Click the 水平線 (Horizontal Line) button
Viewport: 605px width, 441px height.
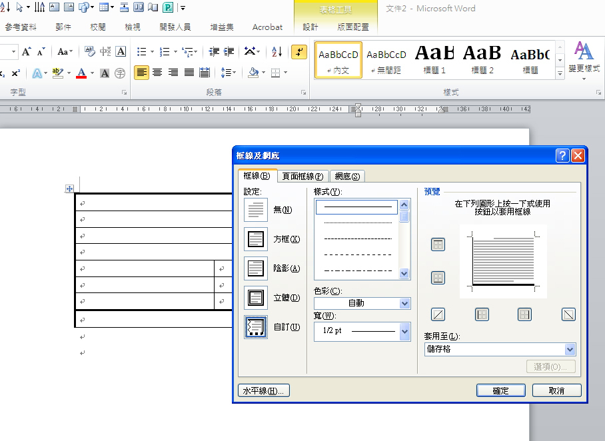pyautogui.click(x=264, y=391)
